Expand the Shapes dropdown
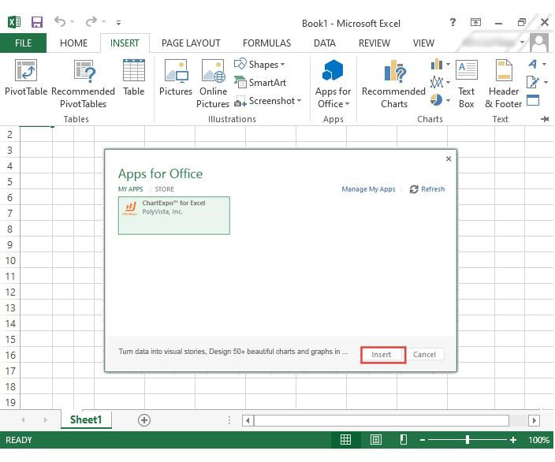555x462 pixels. tap(282, 65)
